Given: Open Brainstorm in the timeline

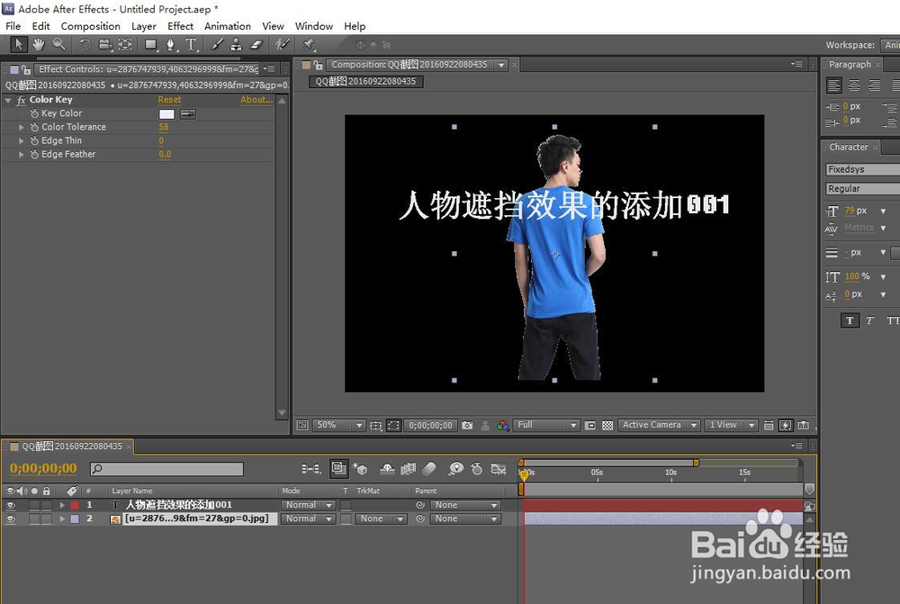Looking at the screenshot, I should (x=455, y=469).
